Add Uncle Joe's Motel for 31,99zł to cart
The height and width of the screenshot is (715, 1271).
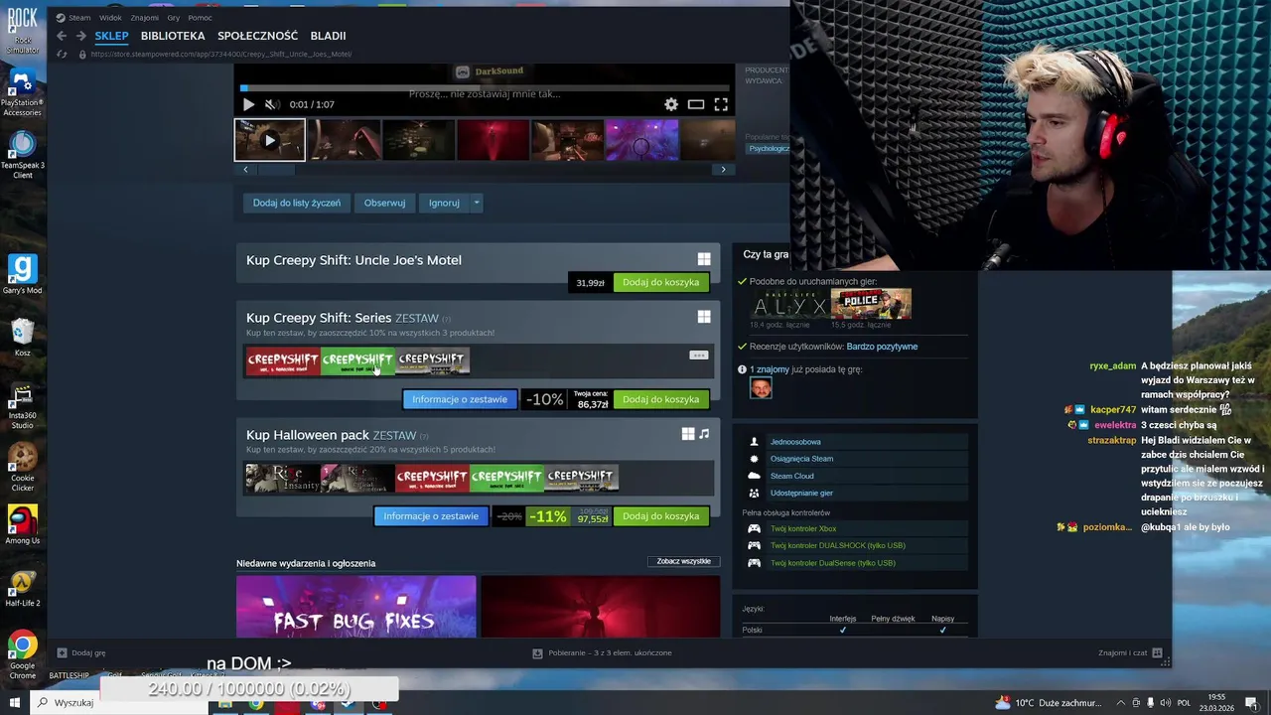click(660, 282)
